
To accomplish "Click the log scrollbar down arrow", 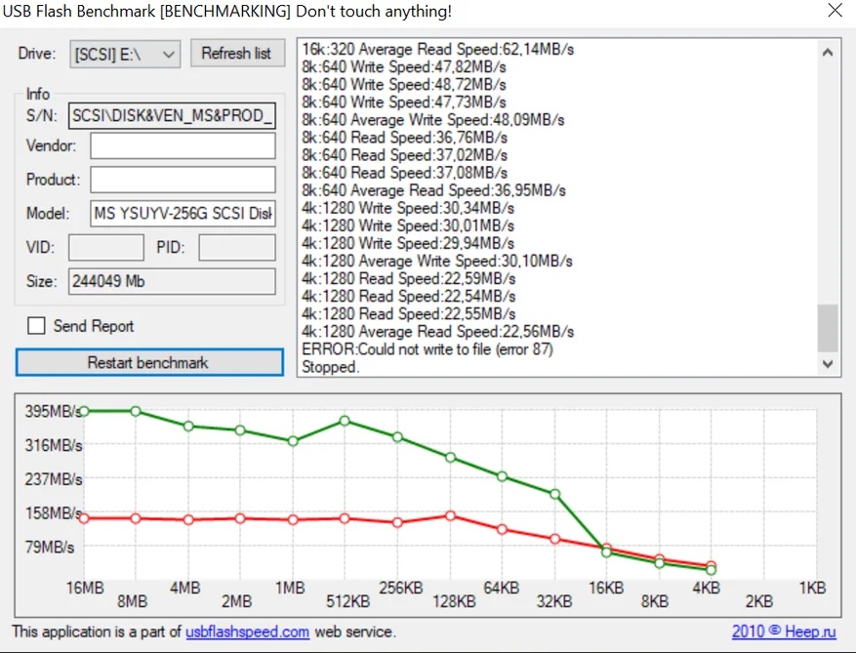I will [x=828, y=364].
